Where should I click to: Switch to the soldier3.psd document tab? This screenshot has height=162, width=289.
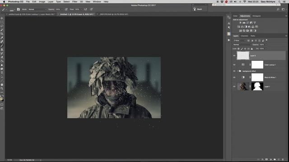coord(31,14)
